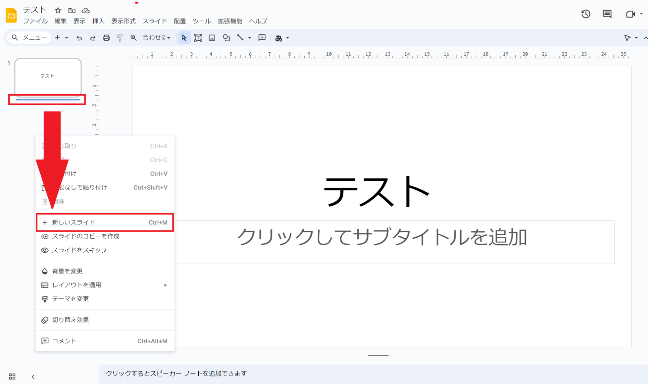Collapse the filmstrip with the chevron
Image resolution: width=648 pixels, height=384 pixels.
33,377
